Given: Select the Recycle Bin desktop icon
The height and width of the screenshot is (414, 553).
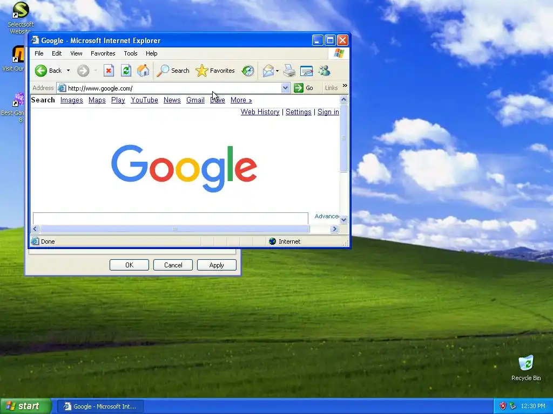Looking at the screenshot, I should [526, 368].
